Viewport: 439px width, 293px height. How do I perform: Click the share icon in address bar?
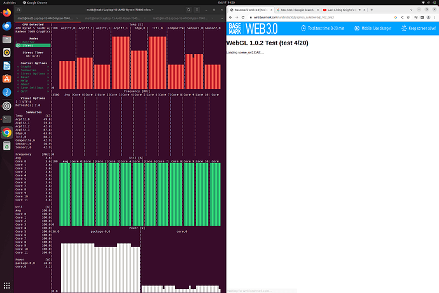click(x=402, y=17)
